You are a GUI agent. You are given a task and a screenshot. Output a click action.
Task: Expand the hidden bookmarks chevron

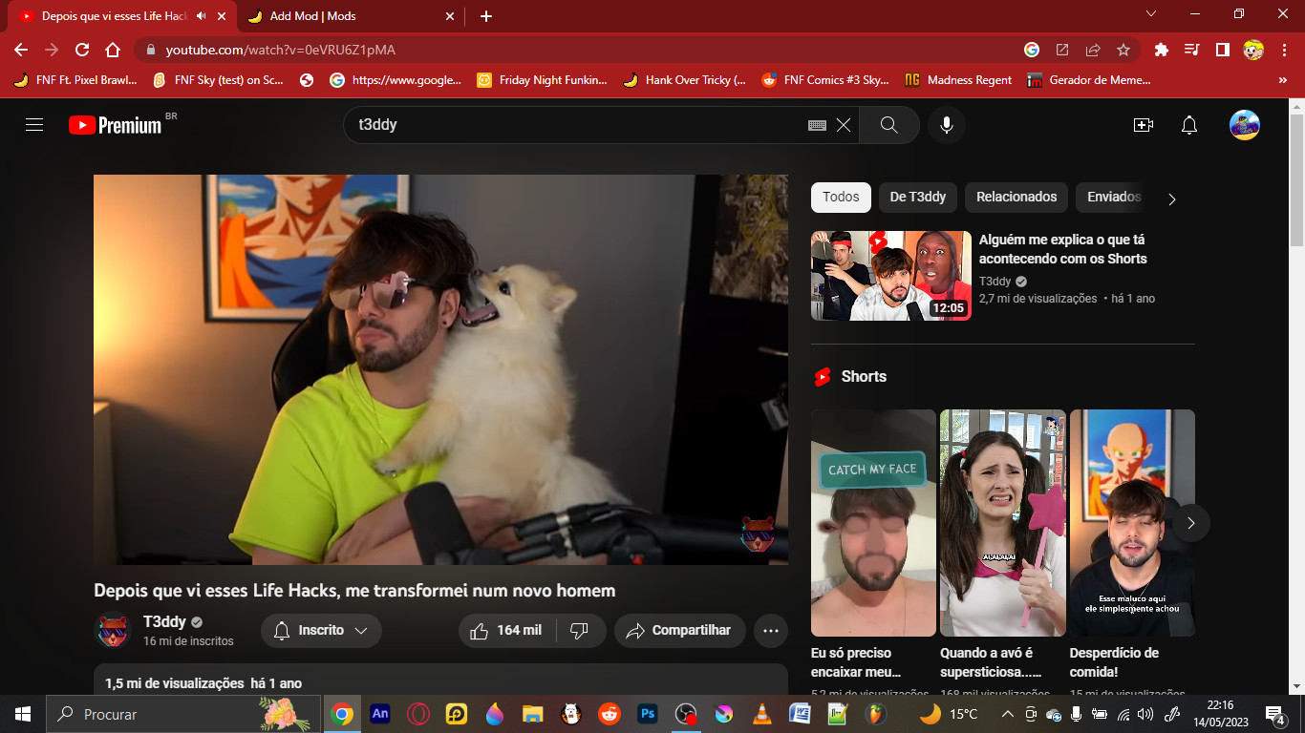[x=1283, y=80]
